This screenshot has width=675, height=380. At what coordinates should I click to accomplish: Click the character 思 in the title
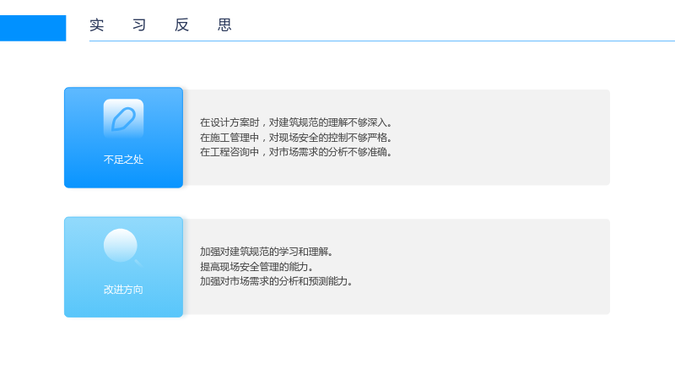224,25
